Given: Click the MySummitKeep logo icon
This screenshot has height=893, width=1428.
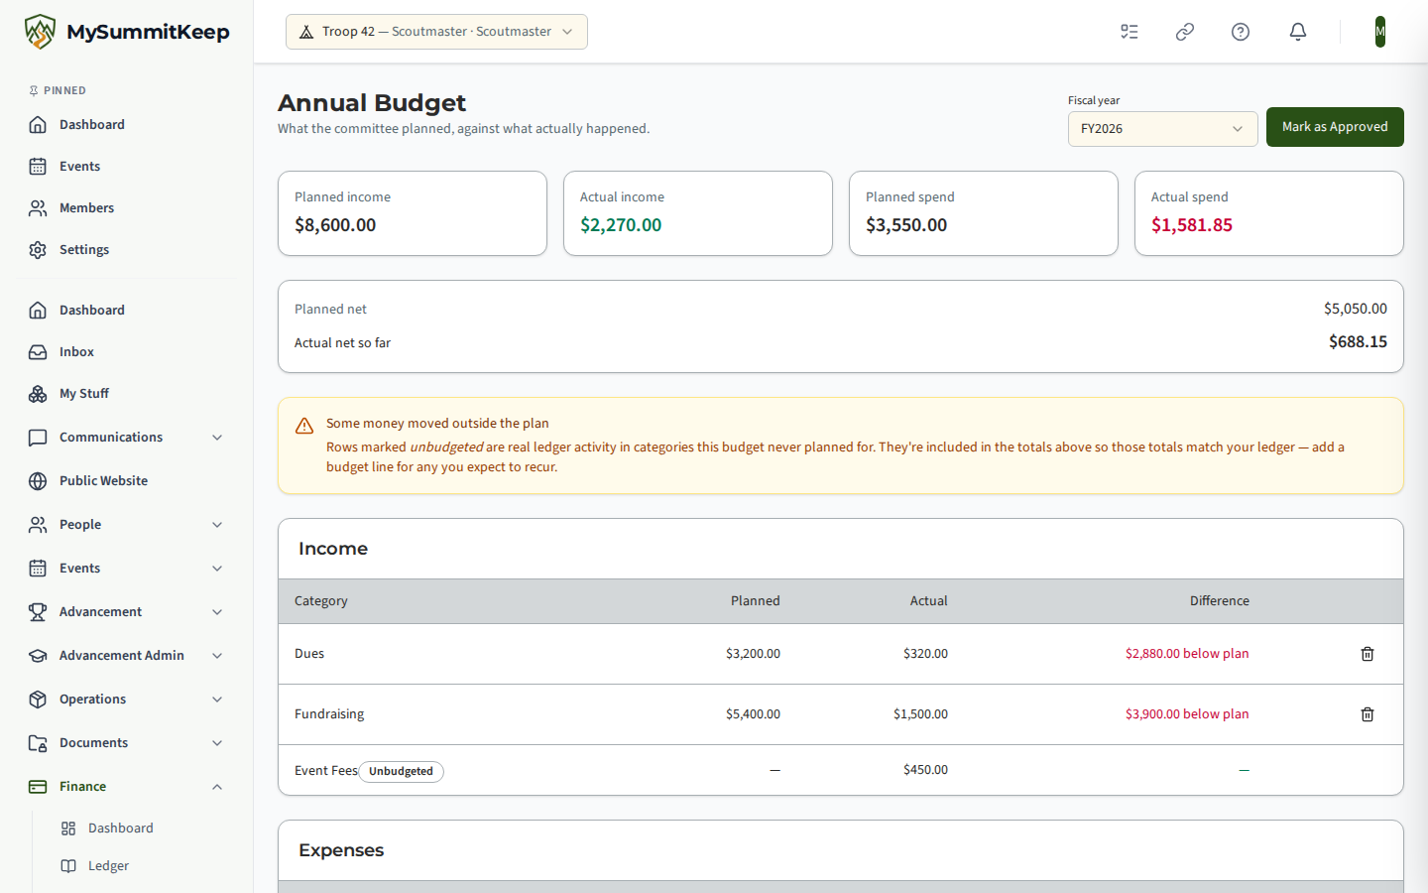Looking at the screenshot, I should (x=40, y=32).
